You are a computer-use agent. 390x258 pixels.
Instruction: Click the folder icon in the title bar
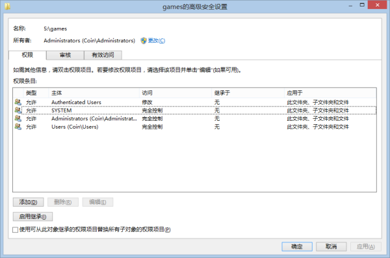point(7,6)
